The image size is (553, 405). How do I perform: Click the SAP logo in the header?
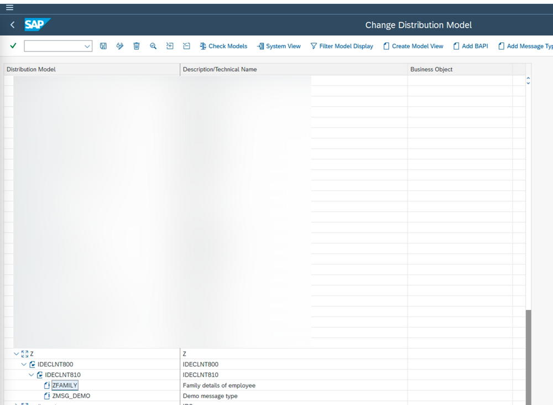(36, 24)
